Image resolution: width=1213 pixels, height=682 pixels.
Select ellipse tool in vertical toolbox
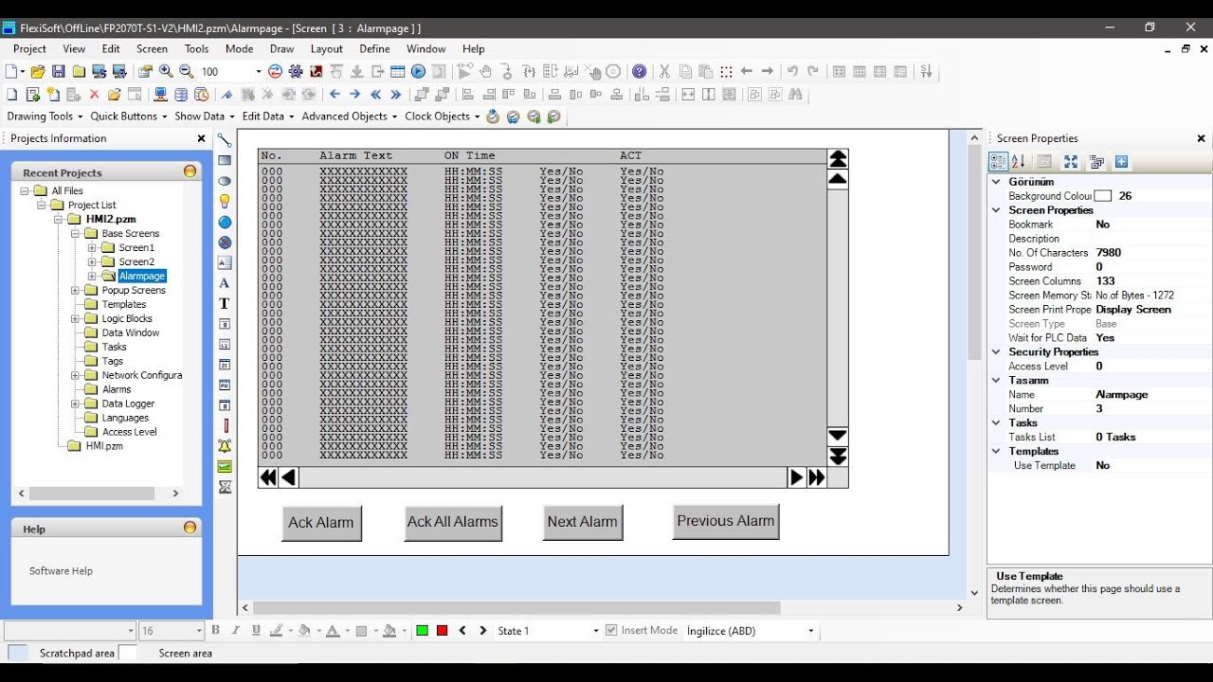coord(225,181)
